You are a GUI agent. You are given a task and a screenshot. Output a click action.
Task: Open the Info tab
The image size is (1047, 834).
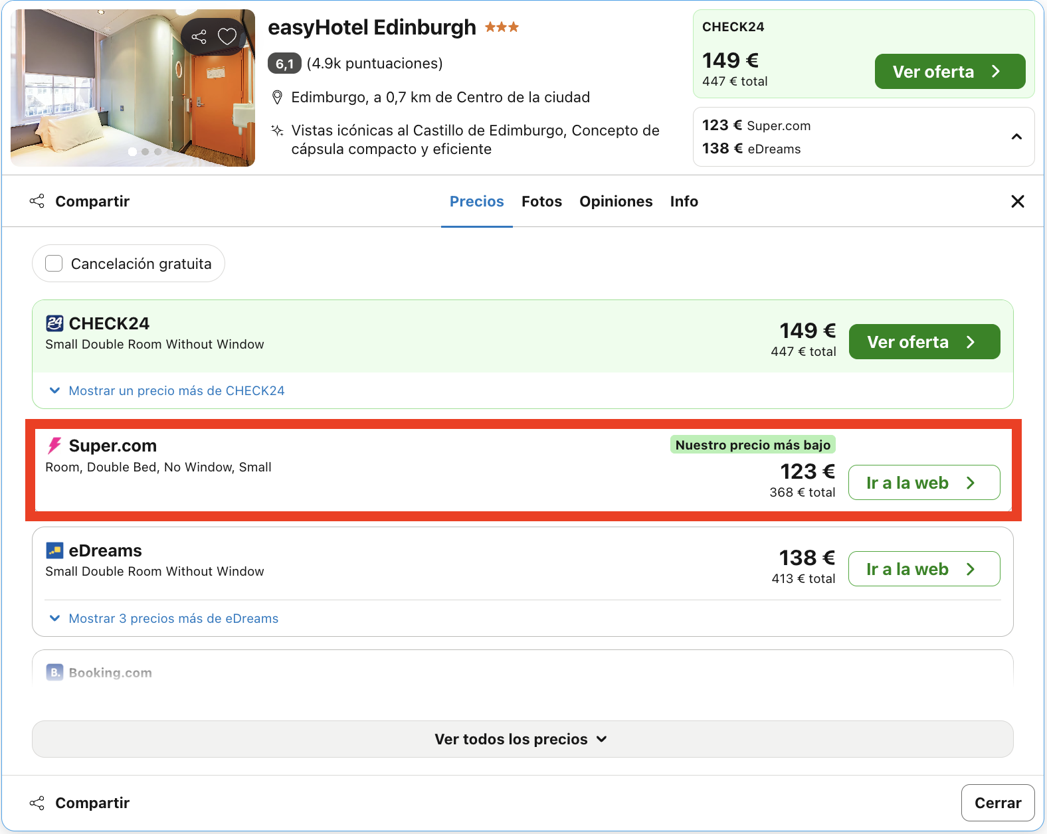(684, 201)
